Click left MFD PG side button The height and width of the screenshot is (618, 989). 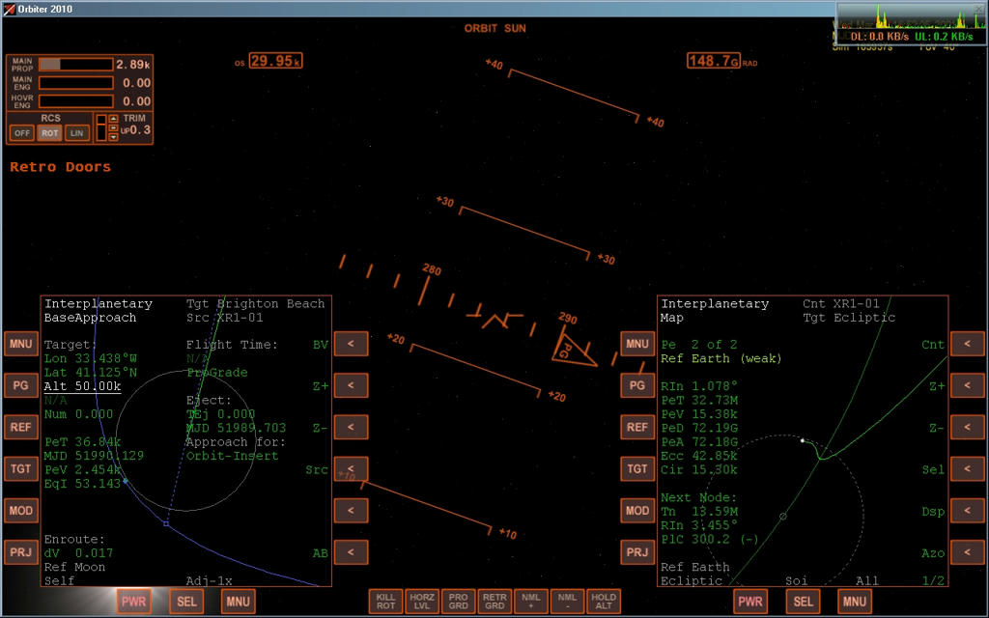(21, 385)
